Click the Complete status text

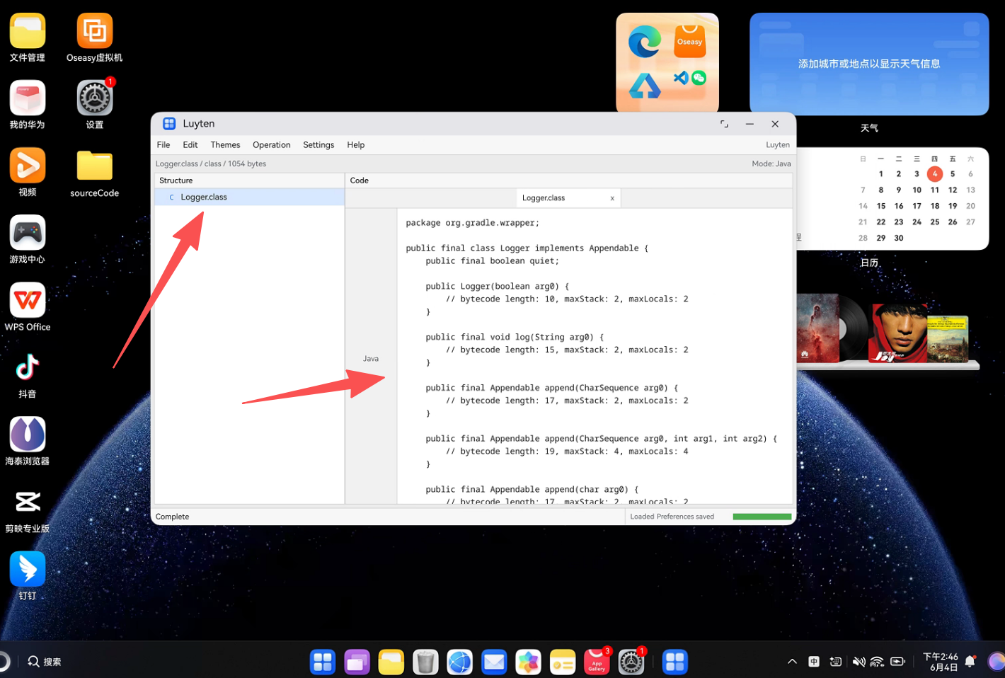[x=173, y=517]
